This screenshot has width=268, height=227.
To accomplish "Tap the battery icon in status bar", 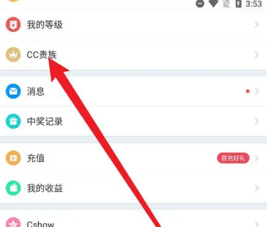I will [238, 4].
